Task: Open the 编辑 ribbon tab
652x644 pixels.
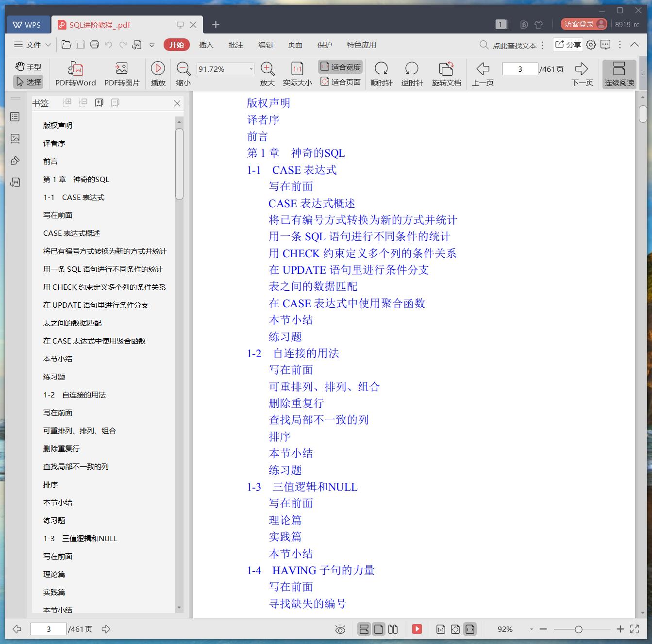Action: tap(266, 45)
